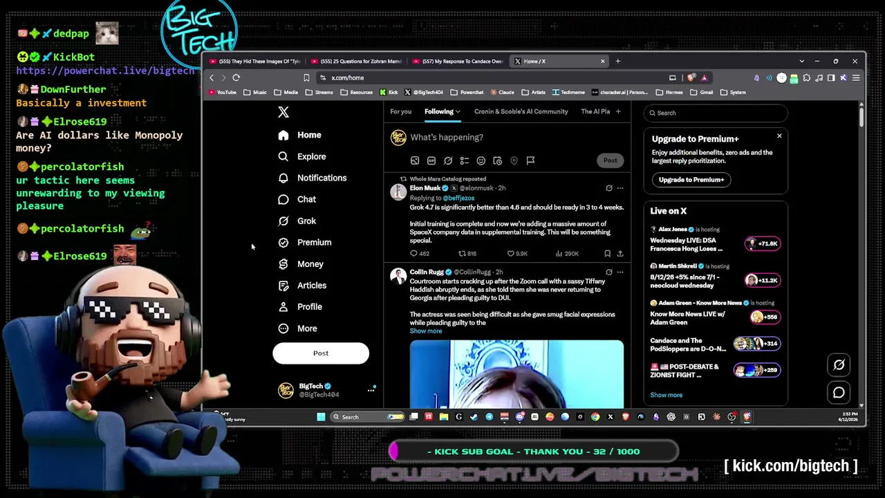Click the flag icon in composer
The width and height of the screenshot is (885, 498).
tap(530, 160)
